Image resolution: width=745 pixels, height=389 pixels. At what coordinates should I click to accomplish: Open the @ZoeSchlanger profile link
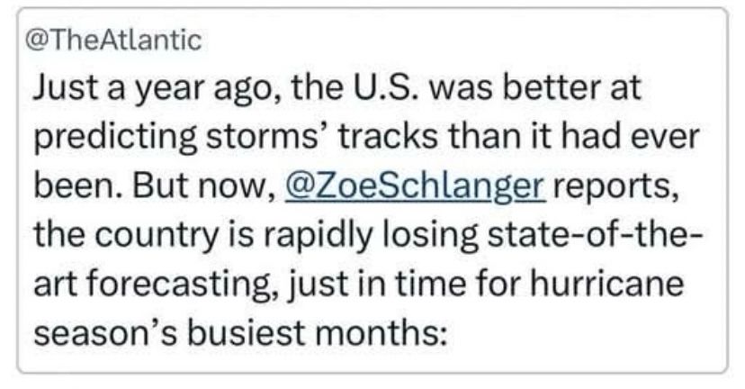point(415,186)
